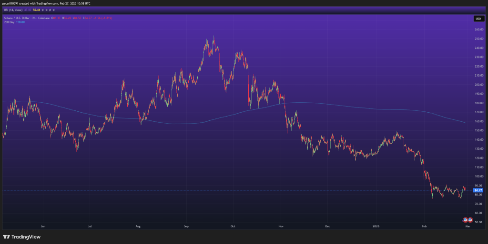Viewport: 488px width, 244px height.
Task: Click the yellow RSI value 56.44
Action: point(37,9)
